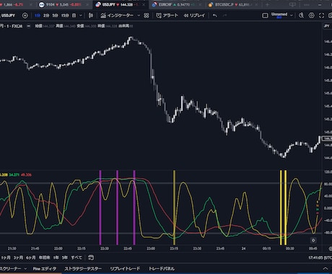Toggle fullscreen mode icon
The width and height of the screenshot is (332, 274).
[321, 16]
